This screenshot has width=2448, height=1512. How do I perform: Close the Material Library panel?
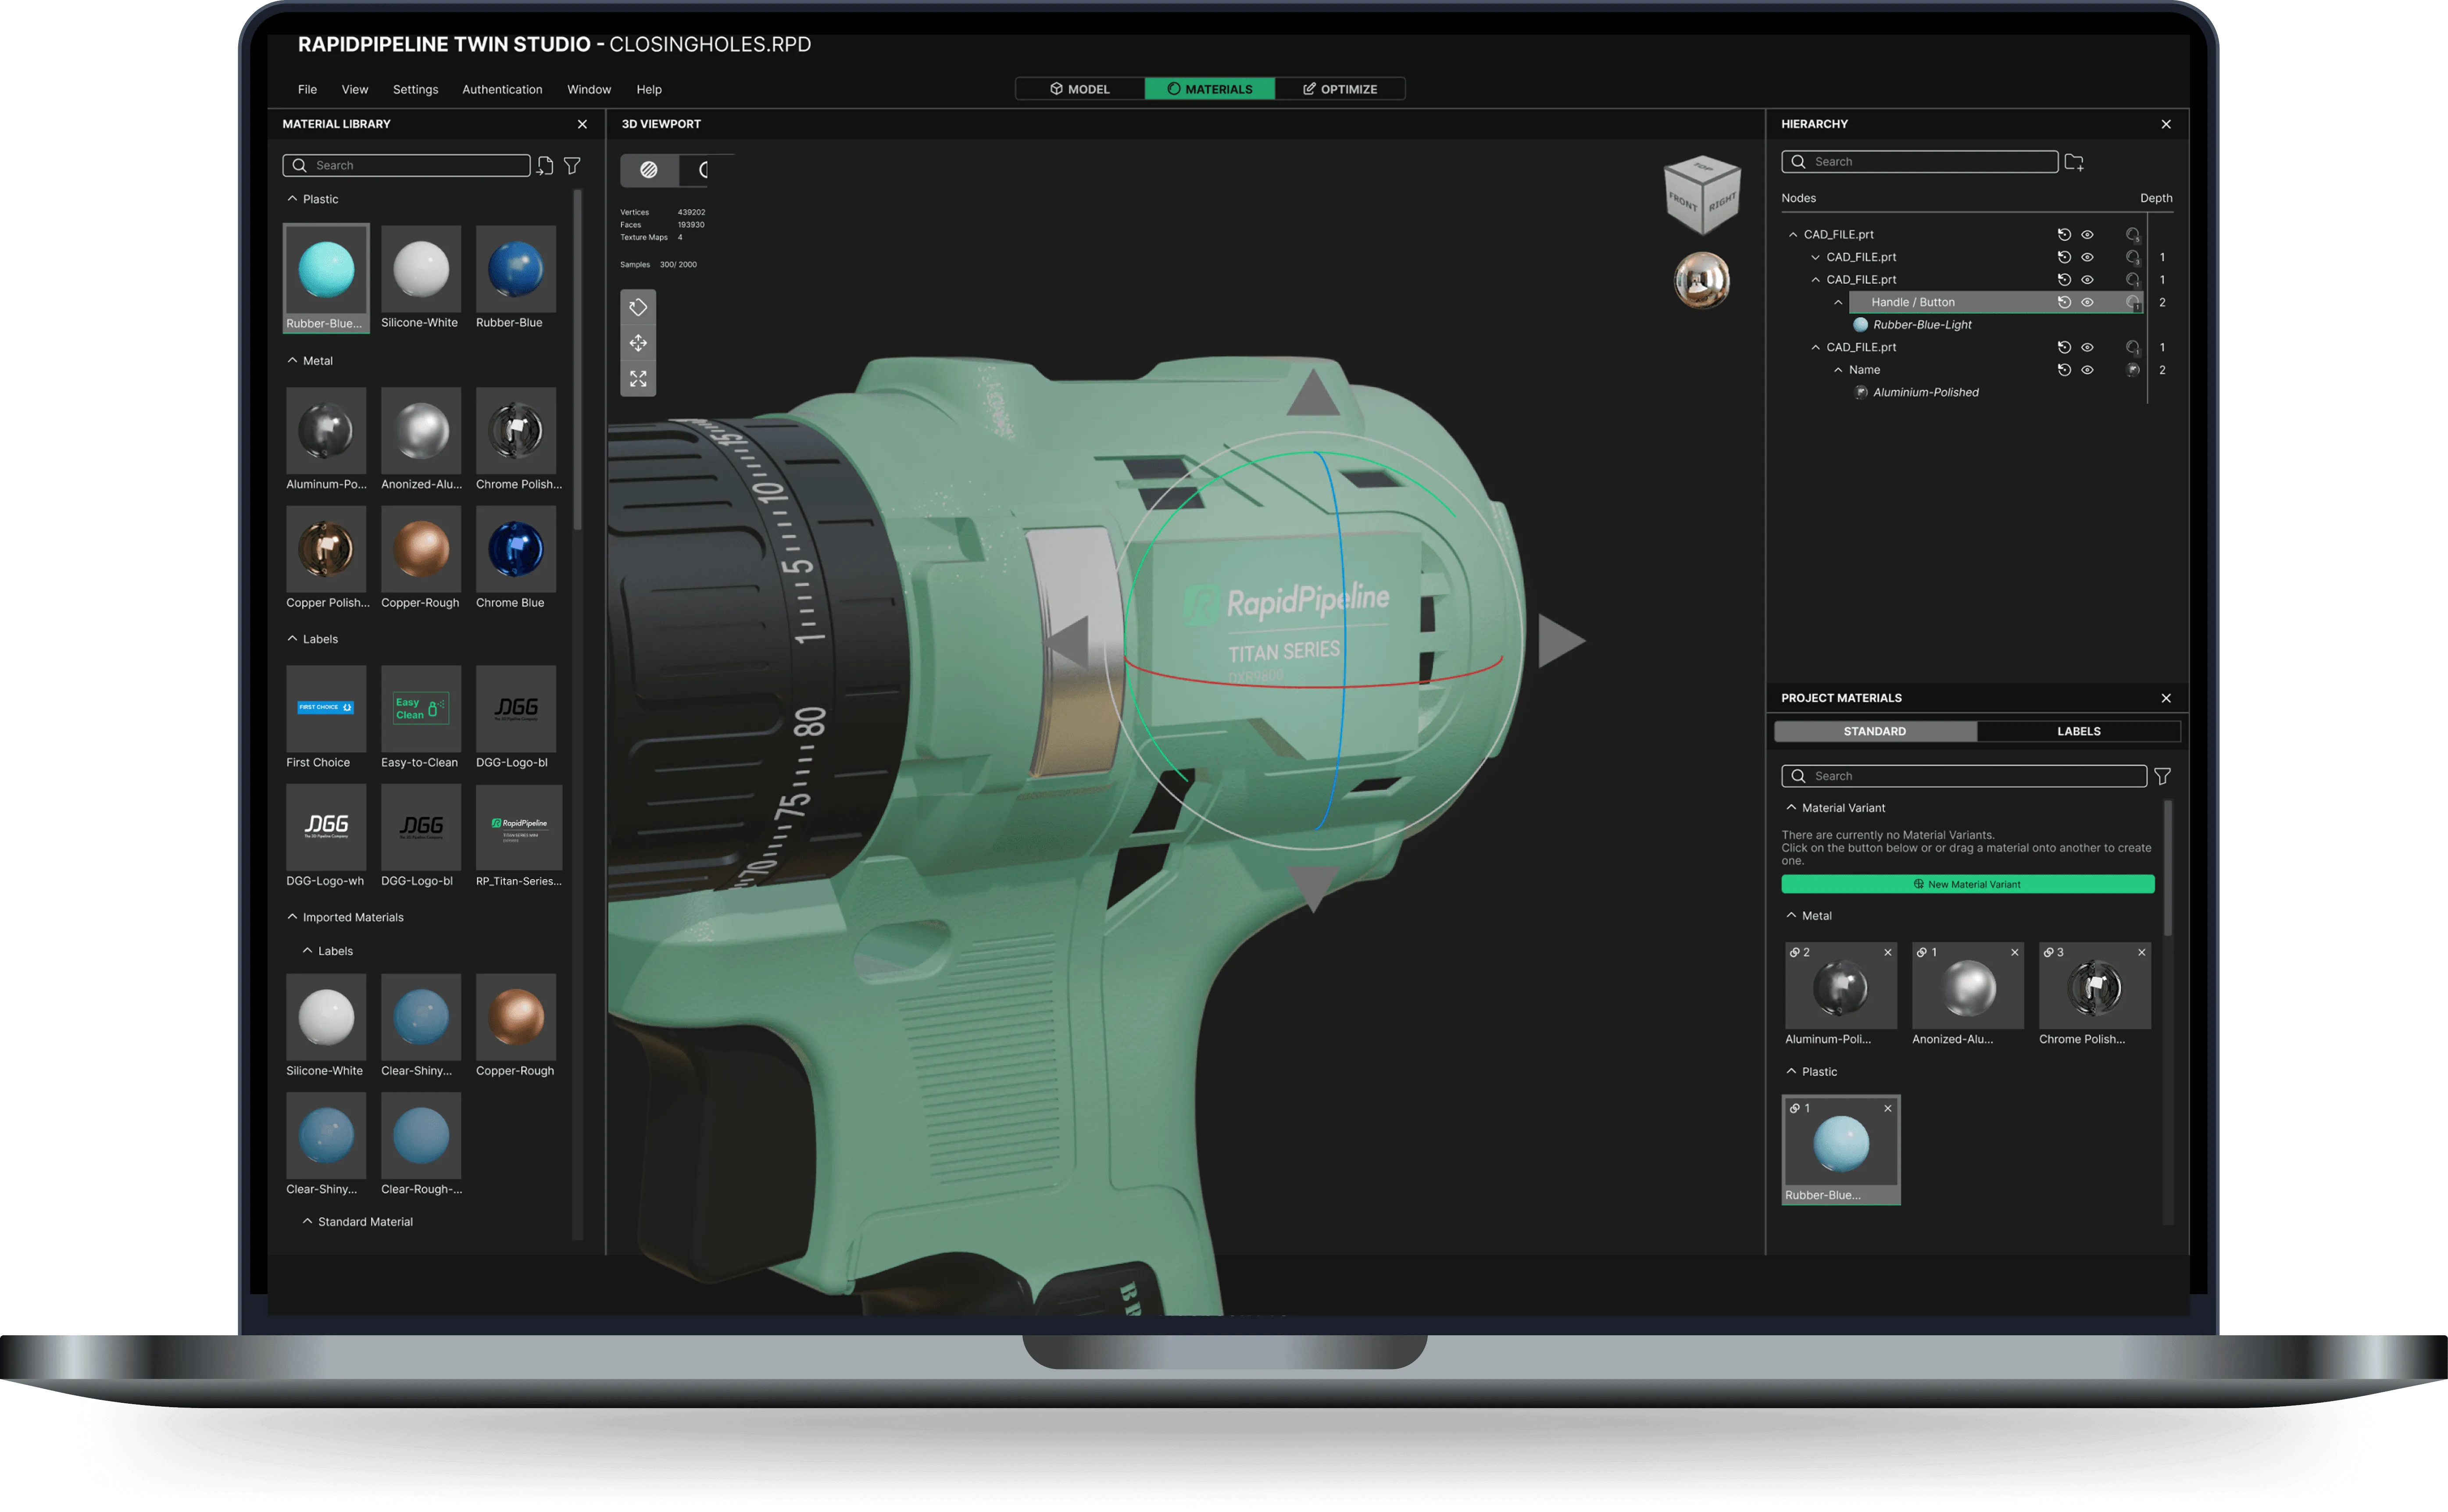(582, 124)
